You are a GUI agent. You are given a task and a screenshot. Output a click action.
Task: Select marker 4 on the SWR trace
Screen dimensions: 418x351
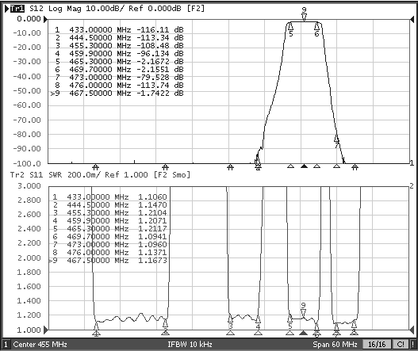tap(258, 319)
